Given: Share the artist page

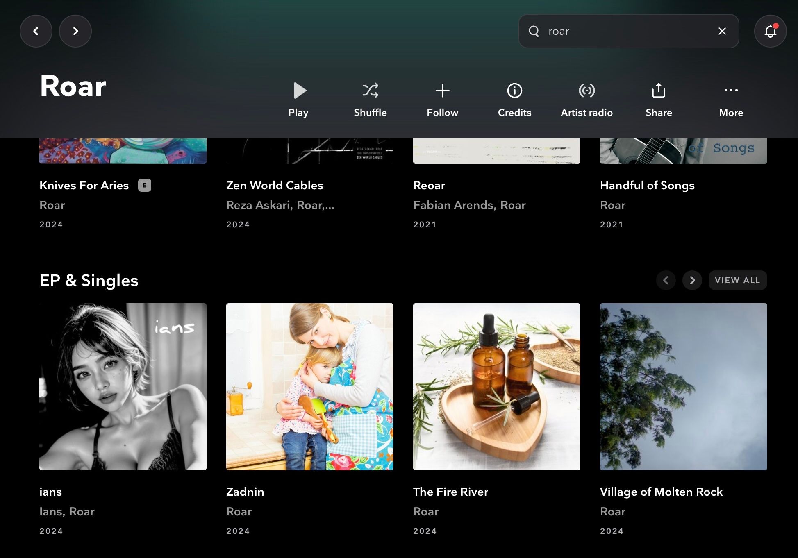Looking at the screenshot, I should pos(659,100).
